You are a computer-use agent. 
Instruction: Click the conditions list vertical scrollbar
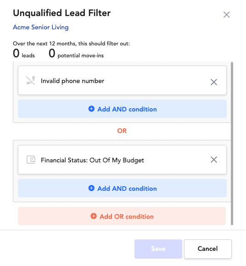coord(232,144)
